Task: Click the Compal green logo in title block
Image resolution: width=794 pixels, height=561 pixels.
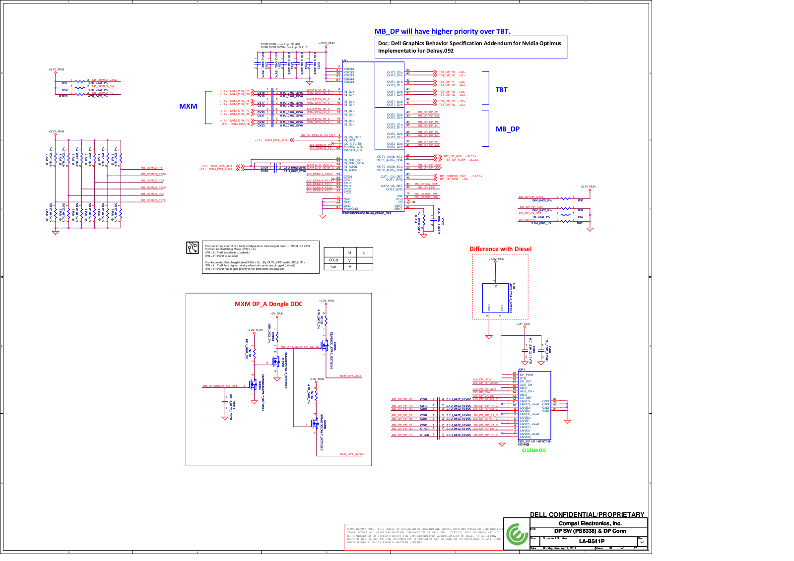Action: coord(517,535)
